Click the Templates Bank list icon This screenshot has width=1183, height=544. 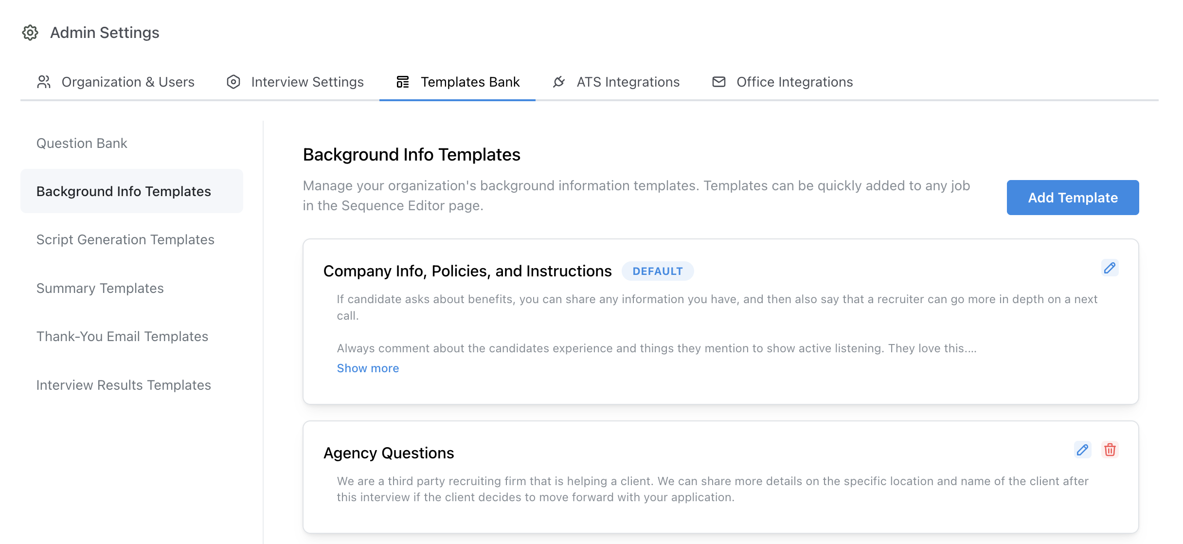tap(403, 82)
